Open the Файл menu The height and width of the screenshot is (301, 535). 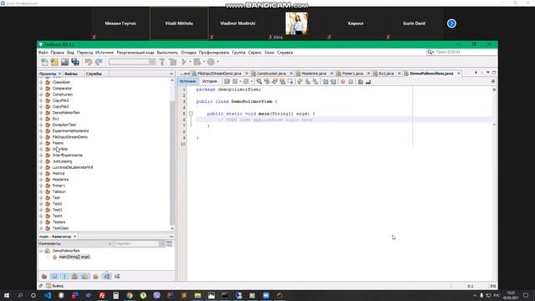point(43,53)
